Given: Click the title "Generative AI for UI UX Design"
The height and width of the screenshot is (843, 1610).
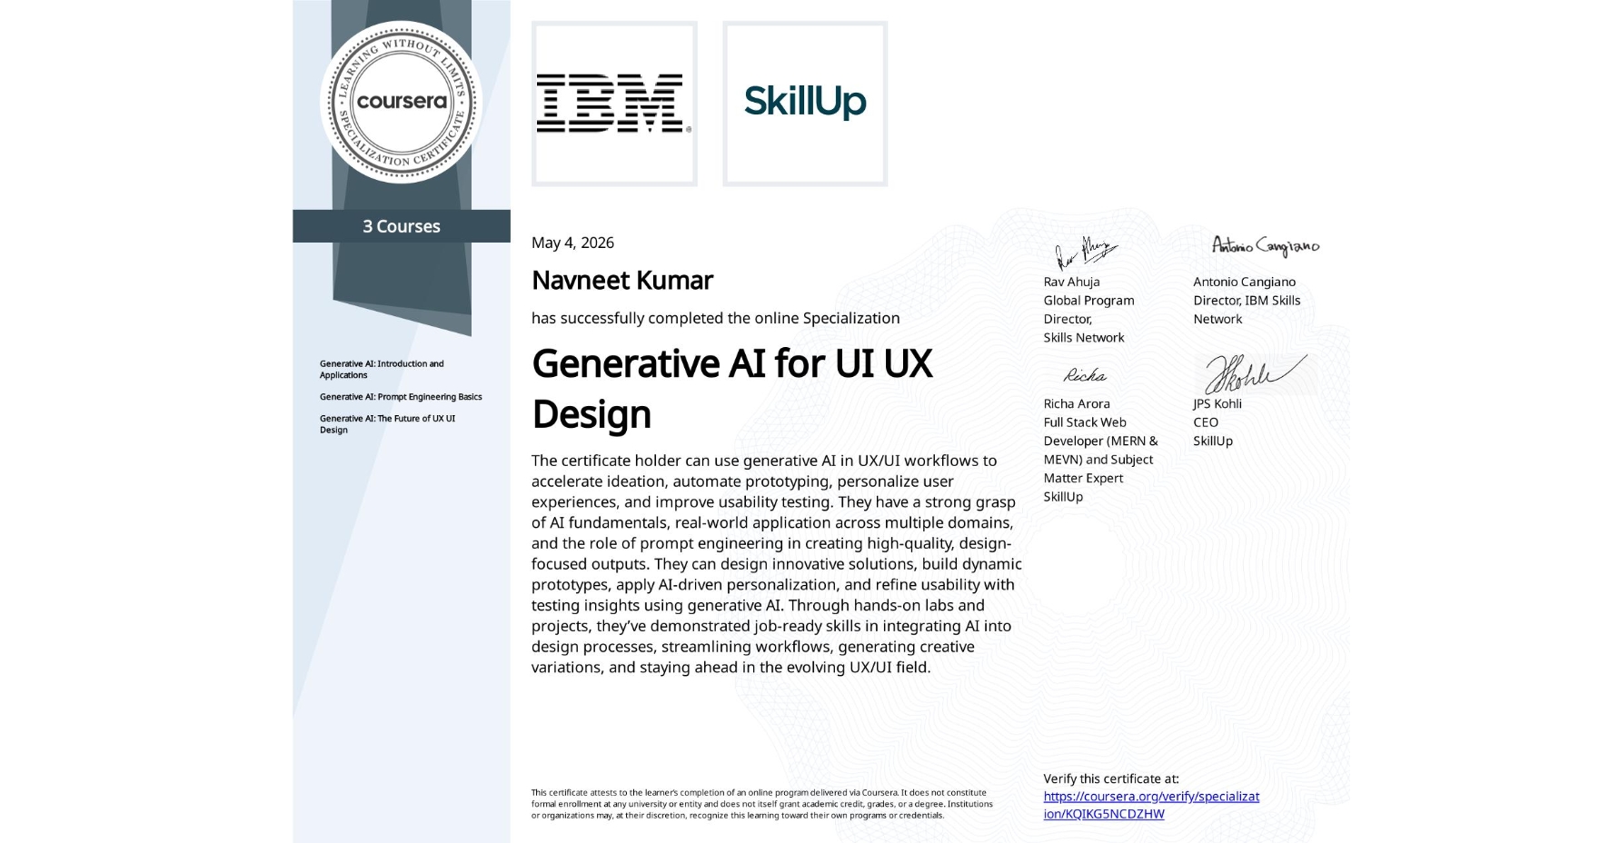Looking at the screenshot, I should tap(732, 389).
